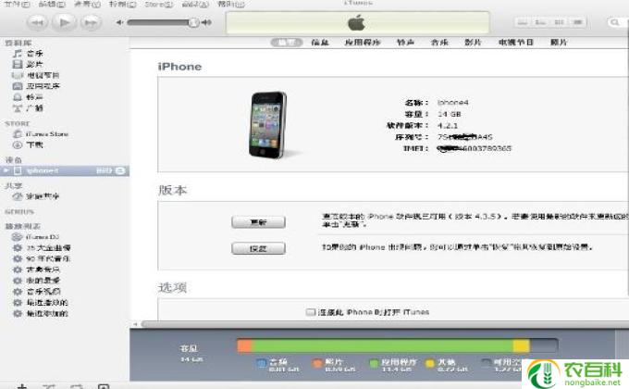Select the iphone4 device in the sidebar
This screenshot has height=389, width=629.
click(x=64, y=170)
